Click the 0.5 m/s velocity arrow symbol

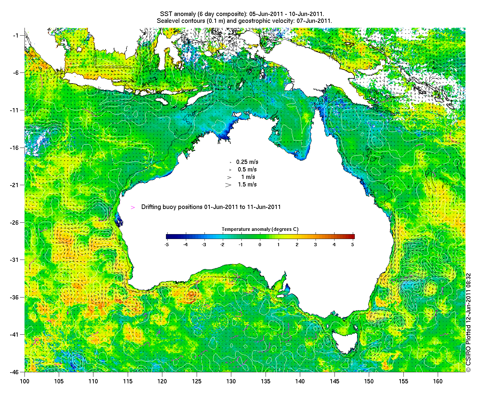tap(230, 170)
